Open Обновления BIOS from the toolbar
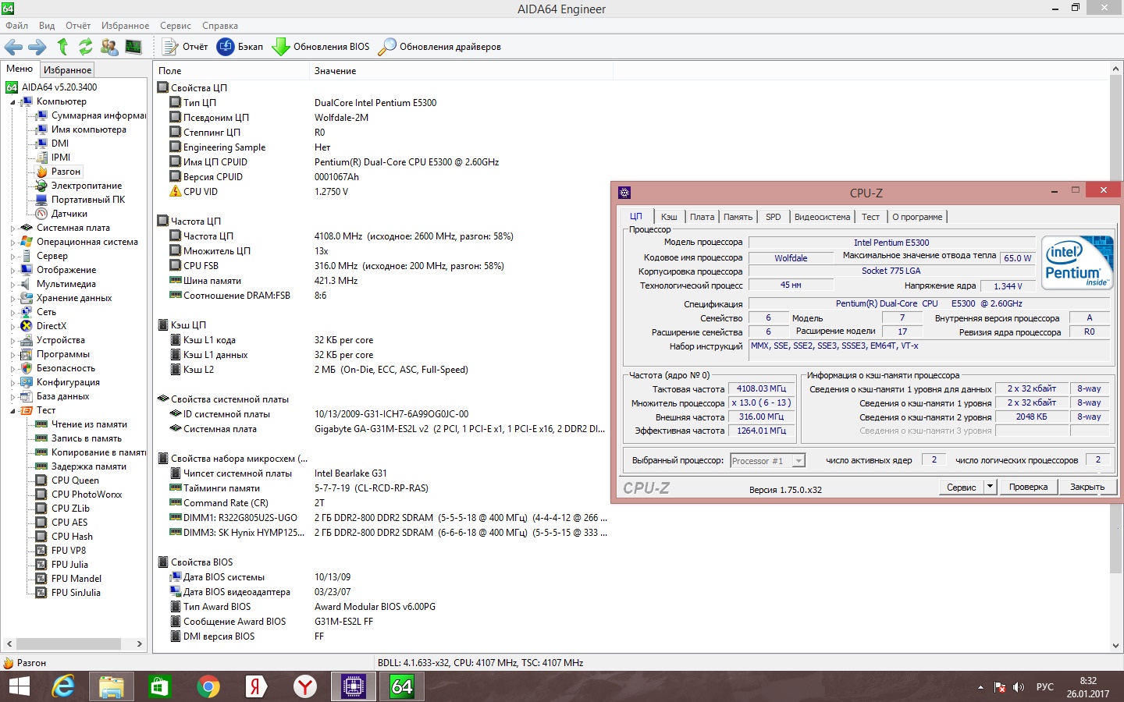The image size is (1124, 702). tap(321, 47)
